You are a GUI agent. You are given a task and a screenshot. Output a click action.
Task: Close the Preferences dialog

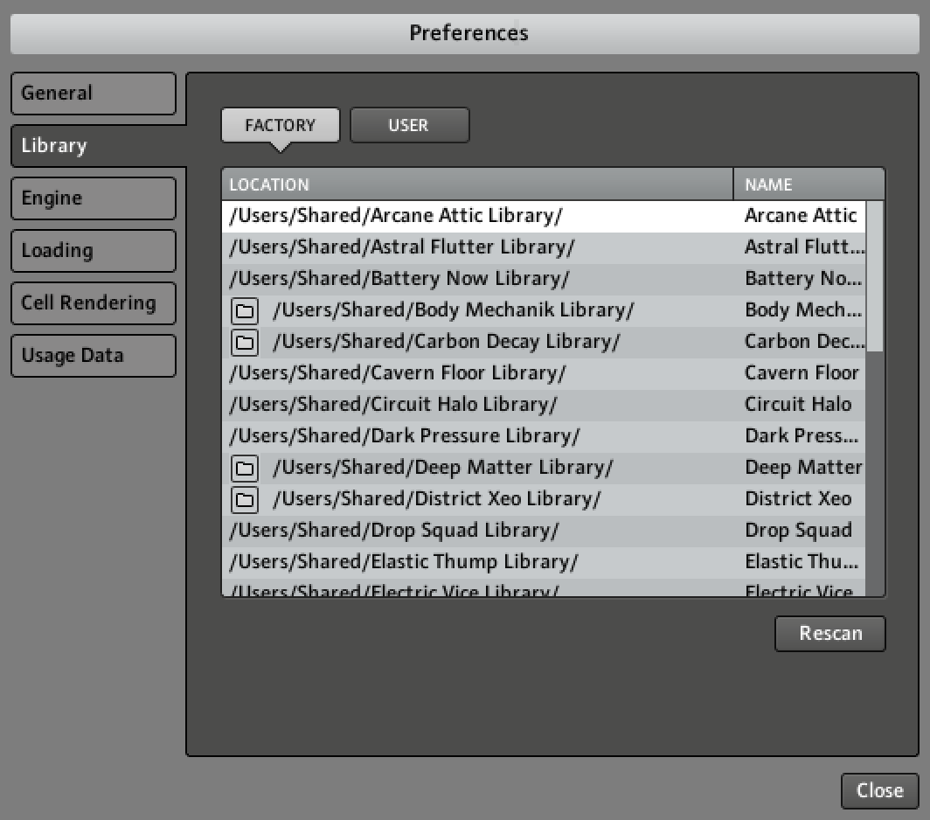point(879,790)
